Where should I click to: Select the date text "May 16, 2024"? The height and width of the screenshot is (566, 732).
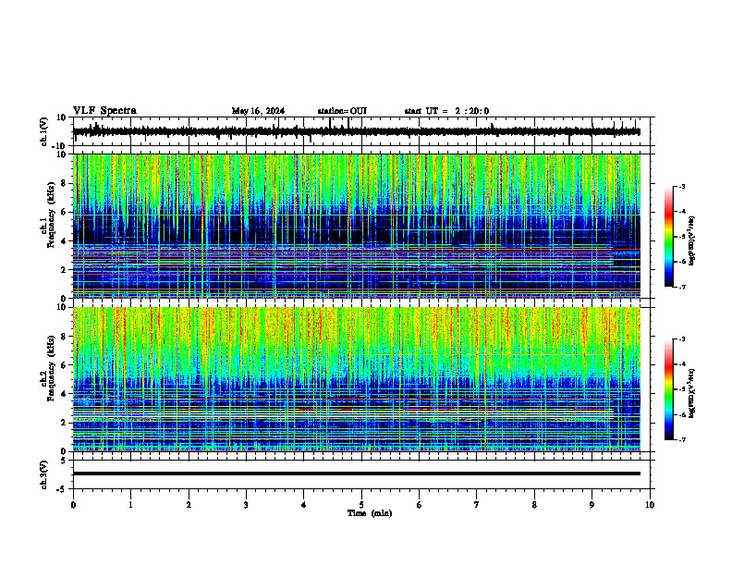(258, 111)
